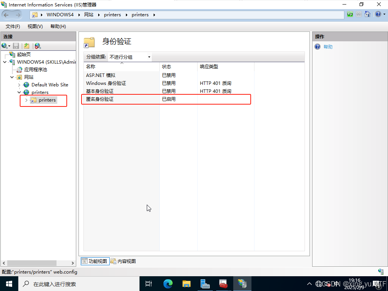This screenshot has width=388, height=291.
Task: Open File Explorer from the taskbar
Action: [x=186, y=283]
